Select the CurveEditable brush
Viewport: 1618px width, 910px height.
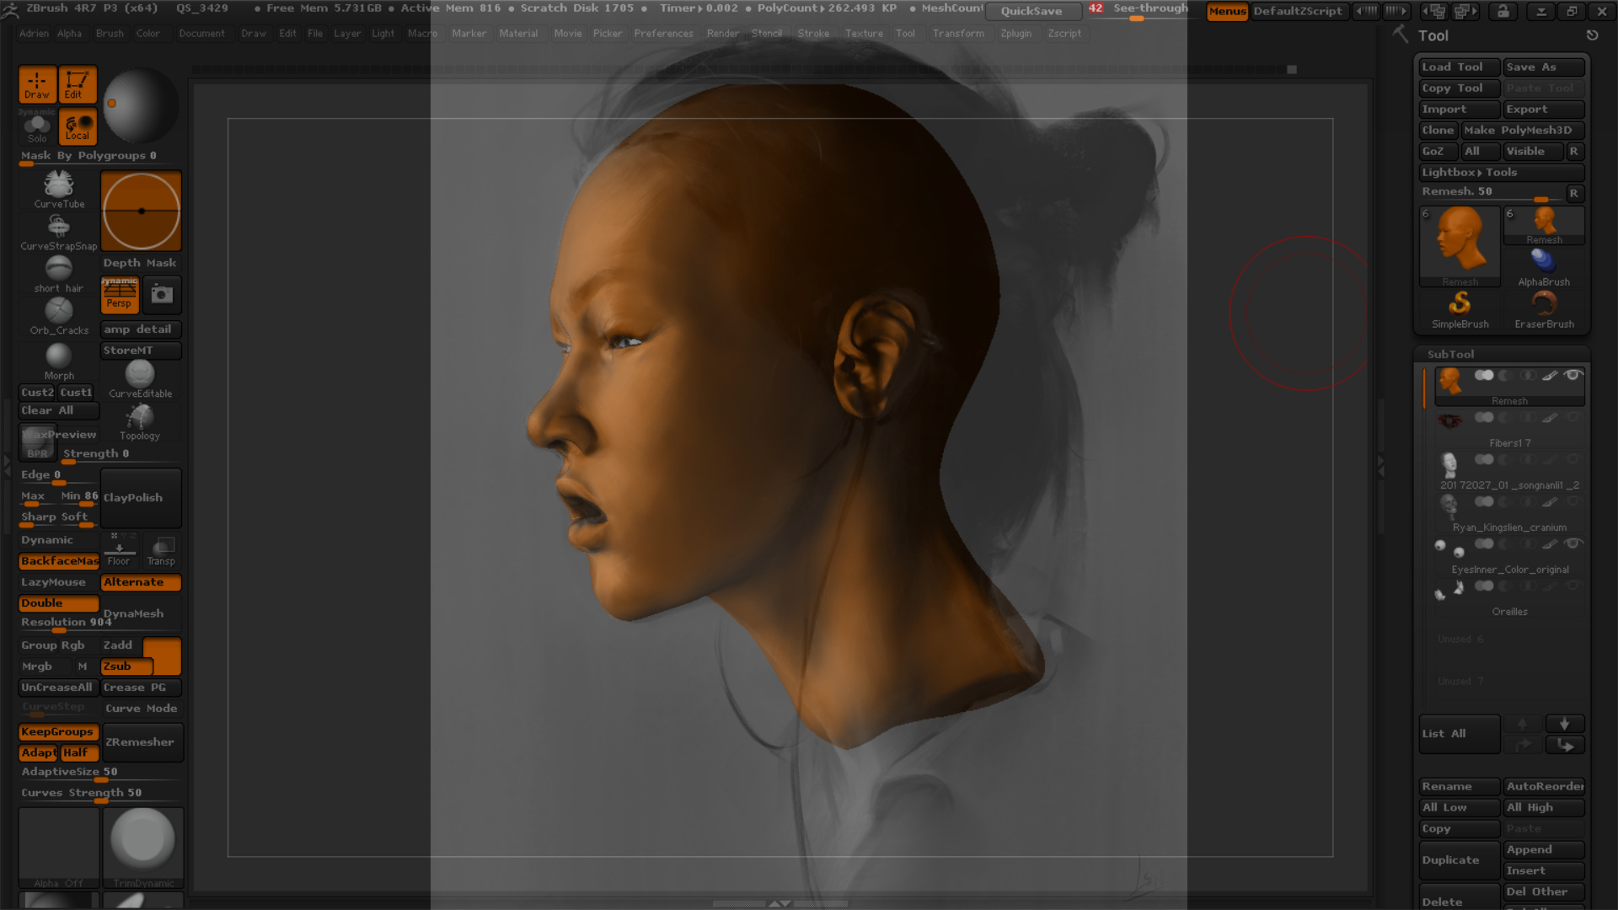point(140,379)
